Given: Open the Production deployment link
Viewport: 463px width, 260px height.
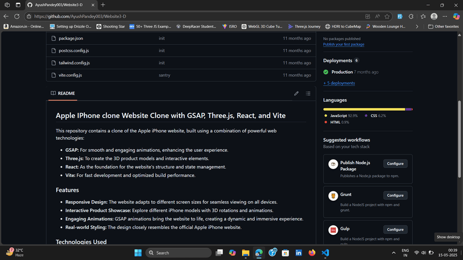Looking at the screenshot, I should (x=342, y=72).
